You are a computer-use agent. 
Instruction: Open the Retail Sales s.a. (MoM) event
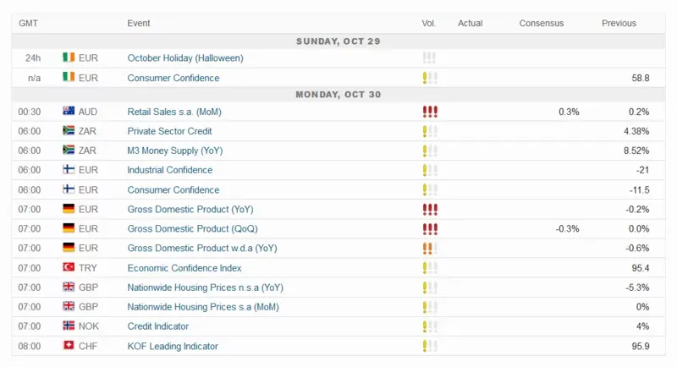(x=174, y=112)
